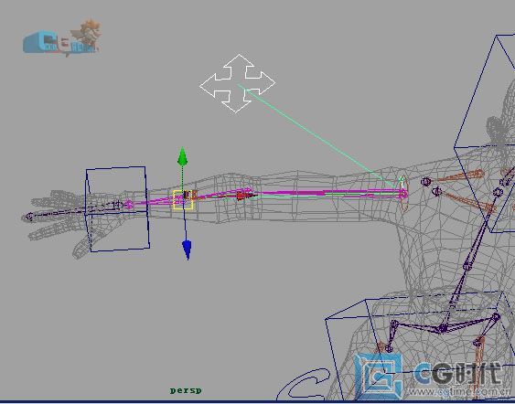Select the magenta upper arm joint chain
This screenshot has height=404, width=515.
click(327, 193)
